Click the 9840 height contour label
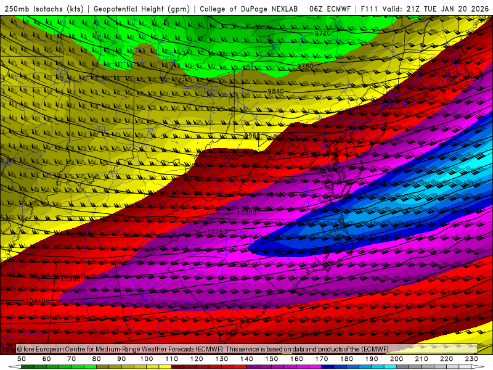This screenshot has width=493, height=370. click(275, 91)
